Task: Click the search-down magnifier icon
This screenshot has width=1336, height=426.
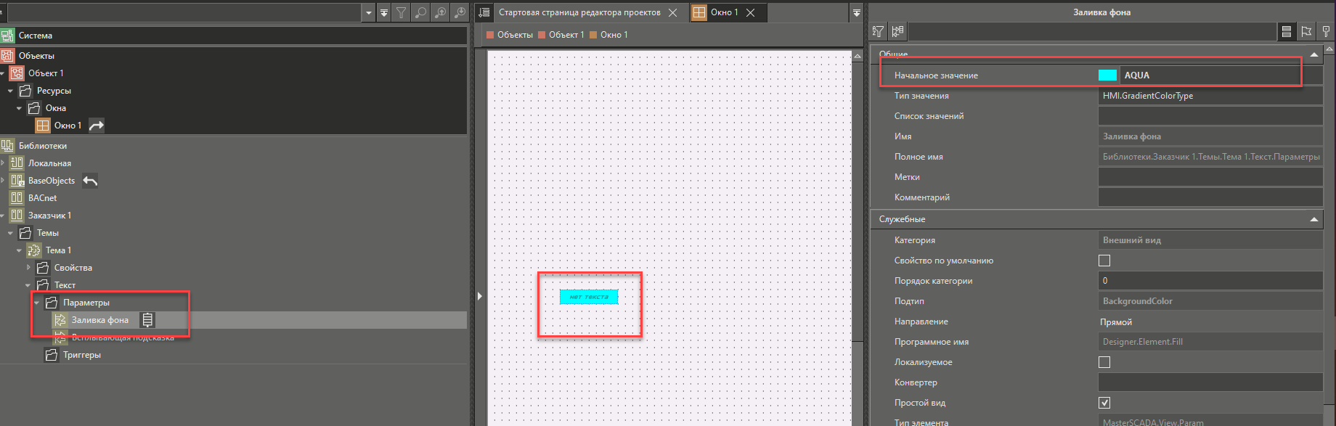Action: 460,13
